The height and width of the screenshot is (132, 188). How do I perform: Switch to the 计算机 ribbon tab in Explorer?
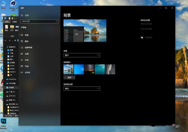pyautogui.click(x=14, y=22)
